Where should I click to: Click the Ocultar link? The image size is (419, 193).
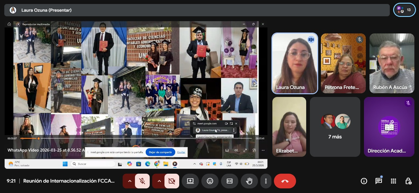181,152
